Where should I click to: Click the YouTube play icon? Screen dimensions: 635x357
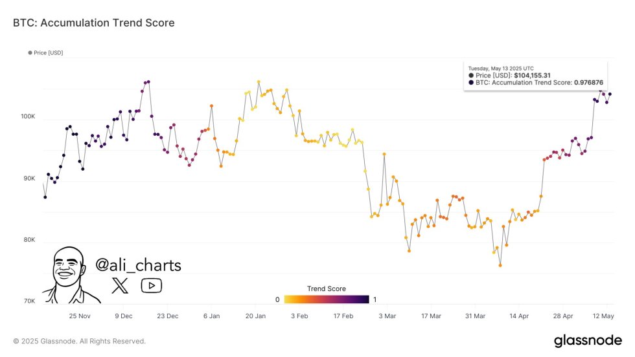coord(151,285)
